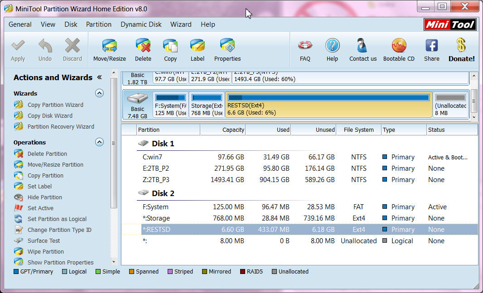Click the Surface Test operation
This screenshot has width=483, height=293.
coord(43,241)
